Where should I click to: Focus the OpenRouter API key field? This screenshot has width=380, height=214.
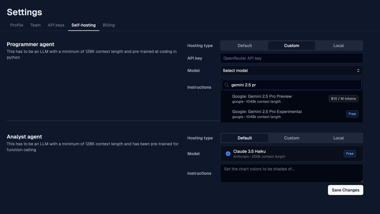click(291, 58)
